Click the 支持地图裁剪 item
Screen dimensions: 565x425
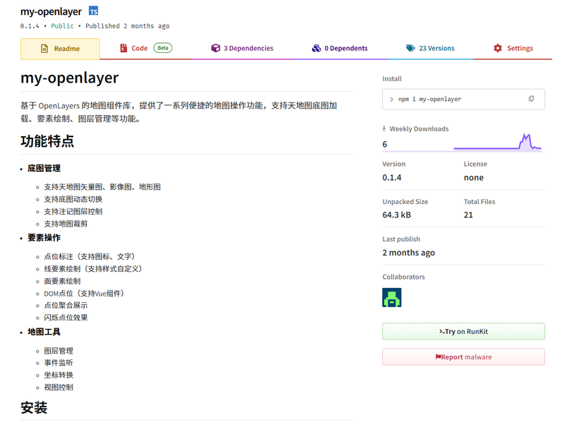(x=66, y=224)
